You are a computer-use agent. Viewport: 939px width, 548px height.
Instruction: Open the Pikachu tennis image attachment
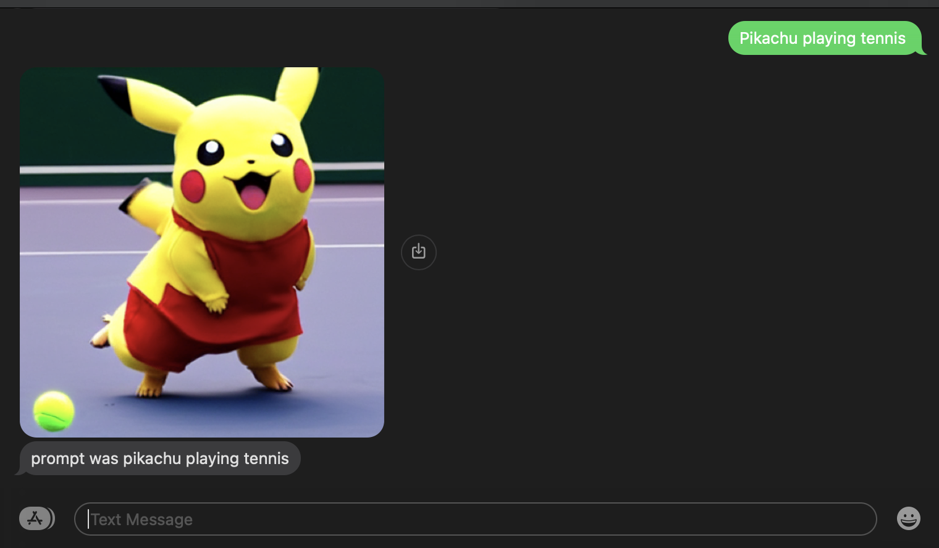click(x=202, y=252)
